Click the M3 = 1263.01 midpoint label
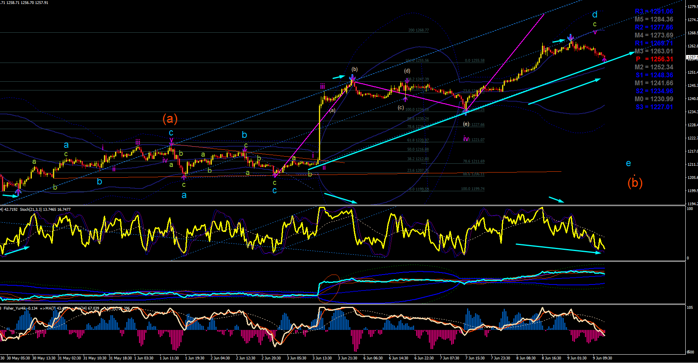The height and width of the screenshot is (363, 698). (654, 51)
